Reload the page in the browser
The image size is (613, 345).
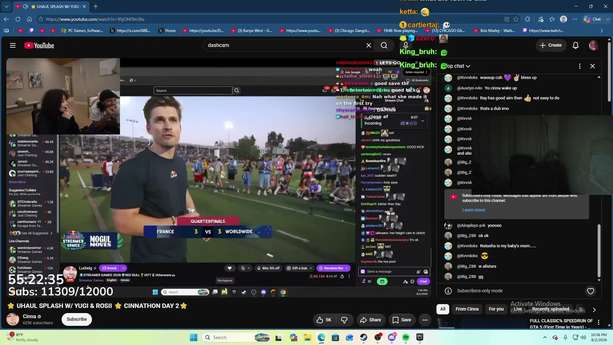click(x=18, y=19)
